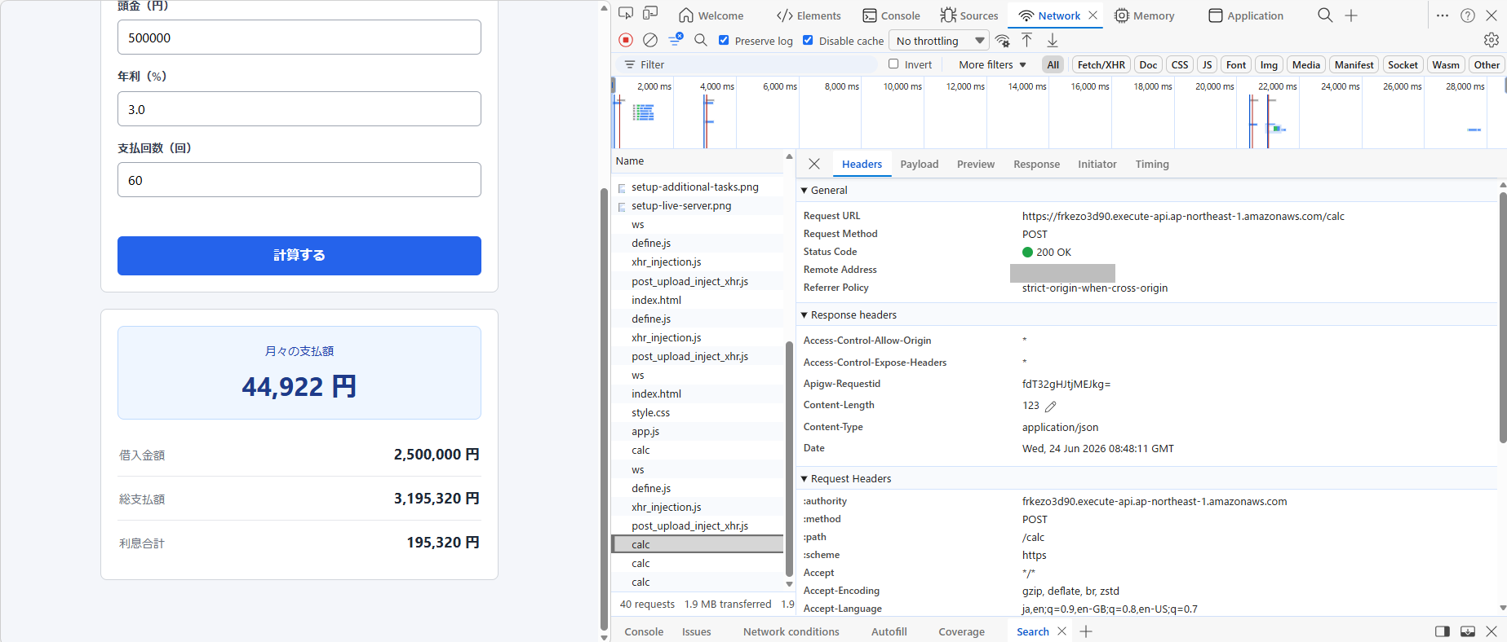Click the 年利 input showing 3.0
Viewport: 1507px width, 642px height.
click(x=299, y=109)
